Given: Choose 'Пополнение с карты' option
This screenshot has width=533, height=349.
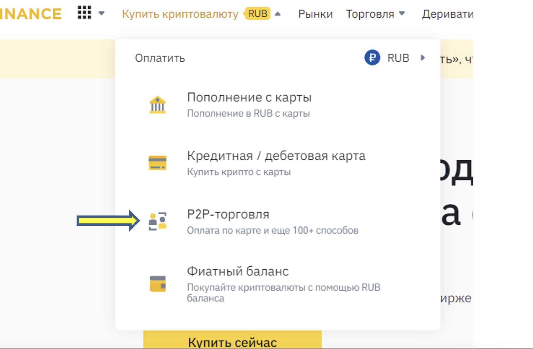Looking at the screenshot, I should tap(249, 97).
